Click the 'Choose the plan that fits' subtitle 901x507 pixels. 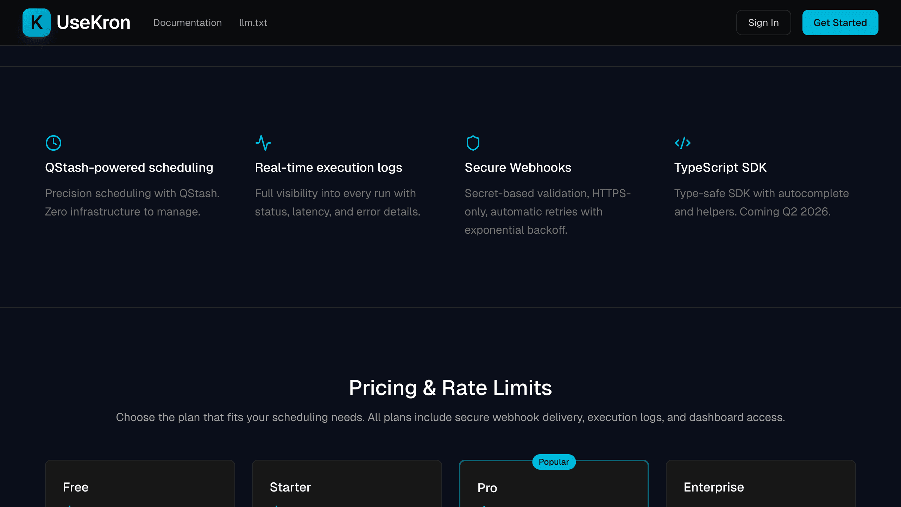pyautogui.click(x=450, y=417)
